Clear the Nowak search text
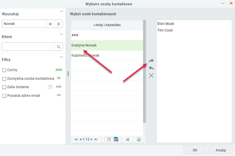This screenshot has height=156, width=235. pos(50,24)
